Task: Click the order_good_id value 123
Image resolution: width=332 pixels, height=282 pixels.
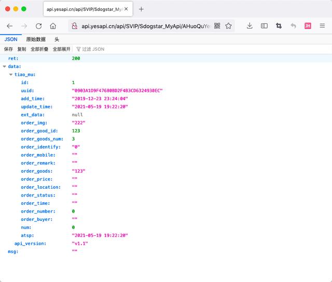Action: pos(76,131)
